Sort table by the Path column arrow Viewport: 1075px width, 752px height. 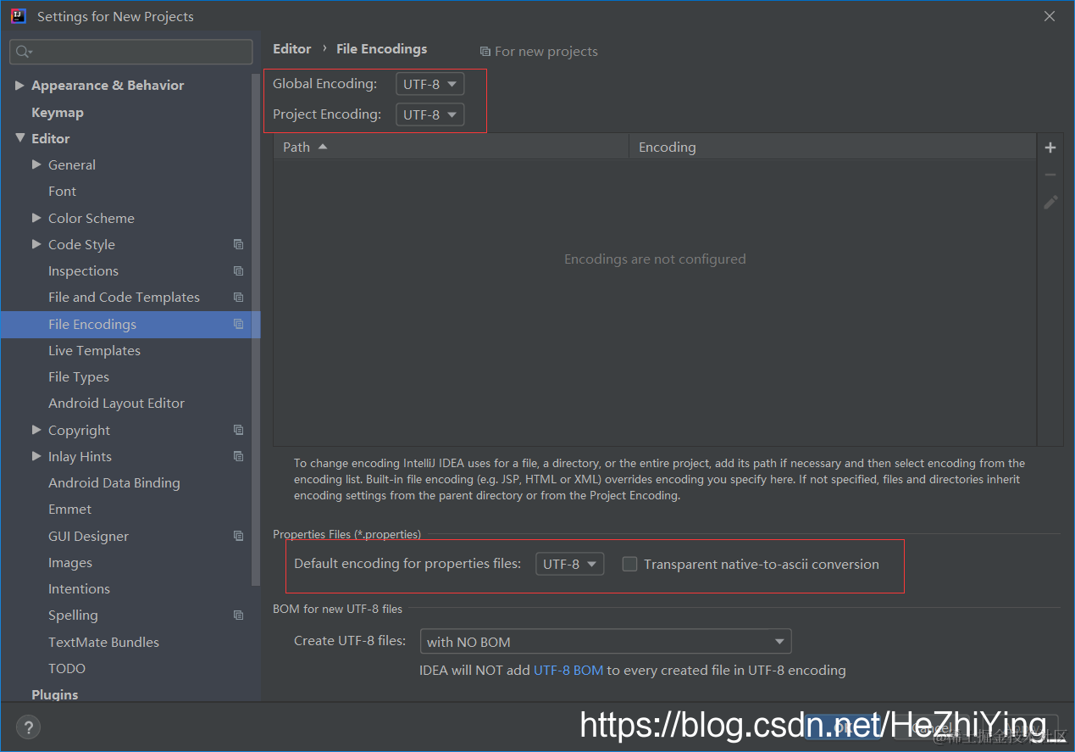[x=322, y=147]
